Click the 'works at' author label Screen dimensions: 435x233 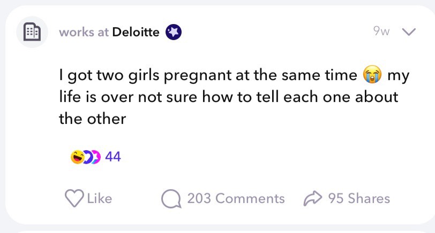[x=84, y=33]
